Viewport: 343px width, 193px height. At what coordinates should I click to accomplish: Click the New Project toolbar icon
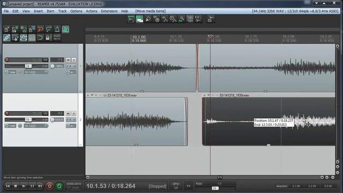[x=6, y=29]
